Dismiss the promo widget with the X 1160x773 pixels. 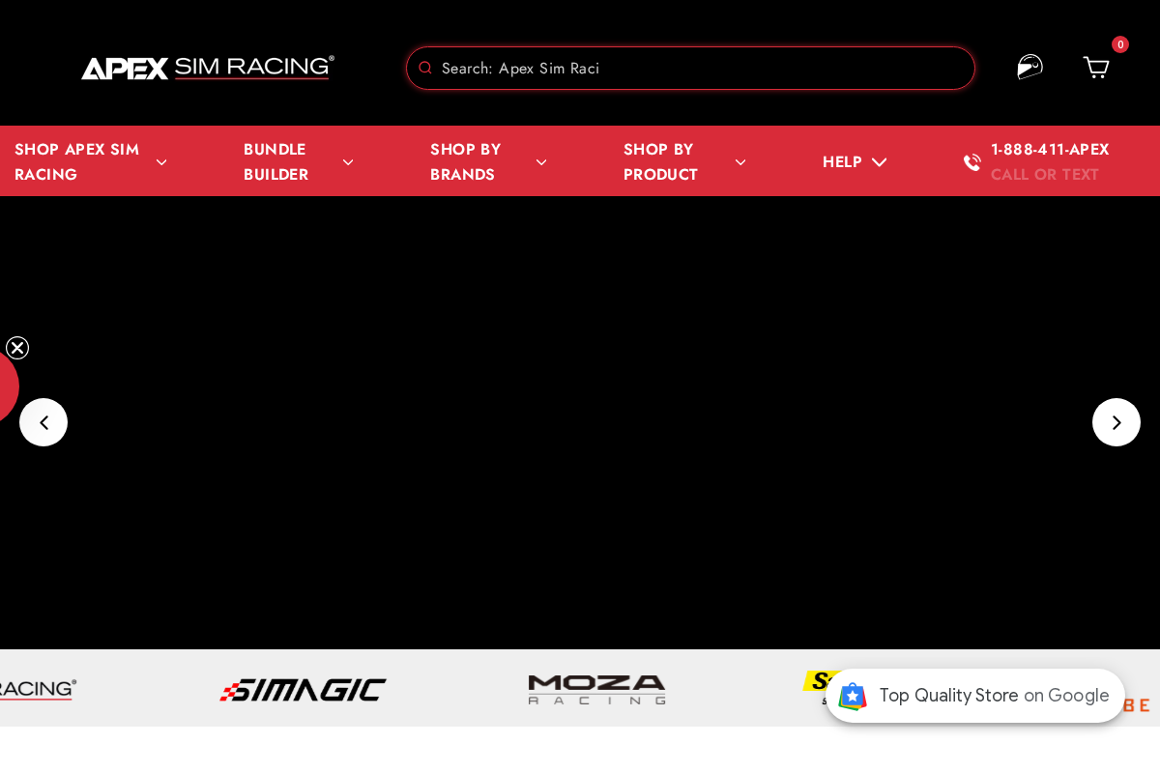[x=17, y=348]
